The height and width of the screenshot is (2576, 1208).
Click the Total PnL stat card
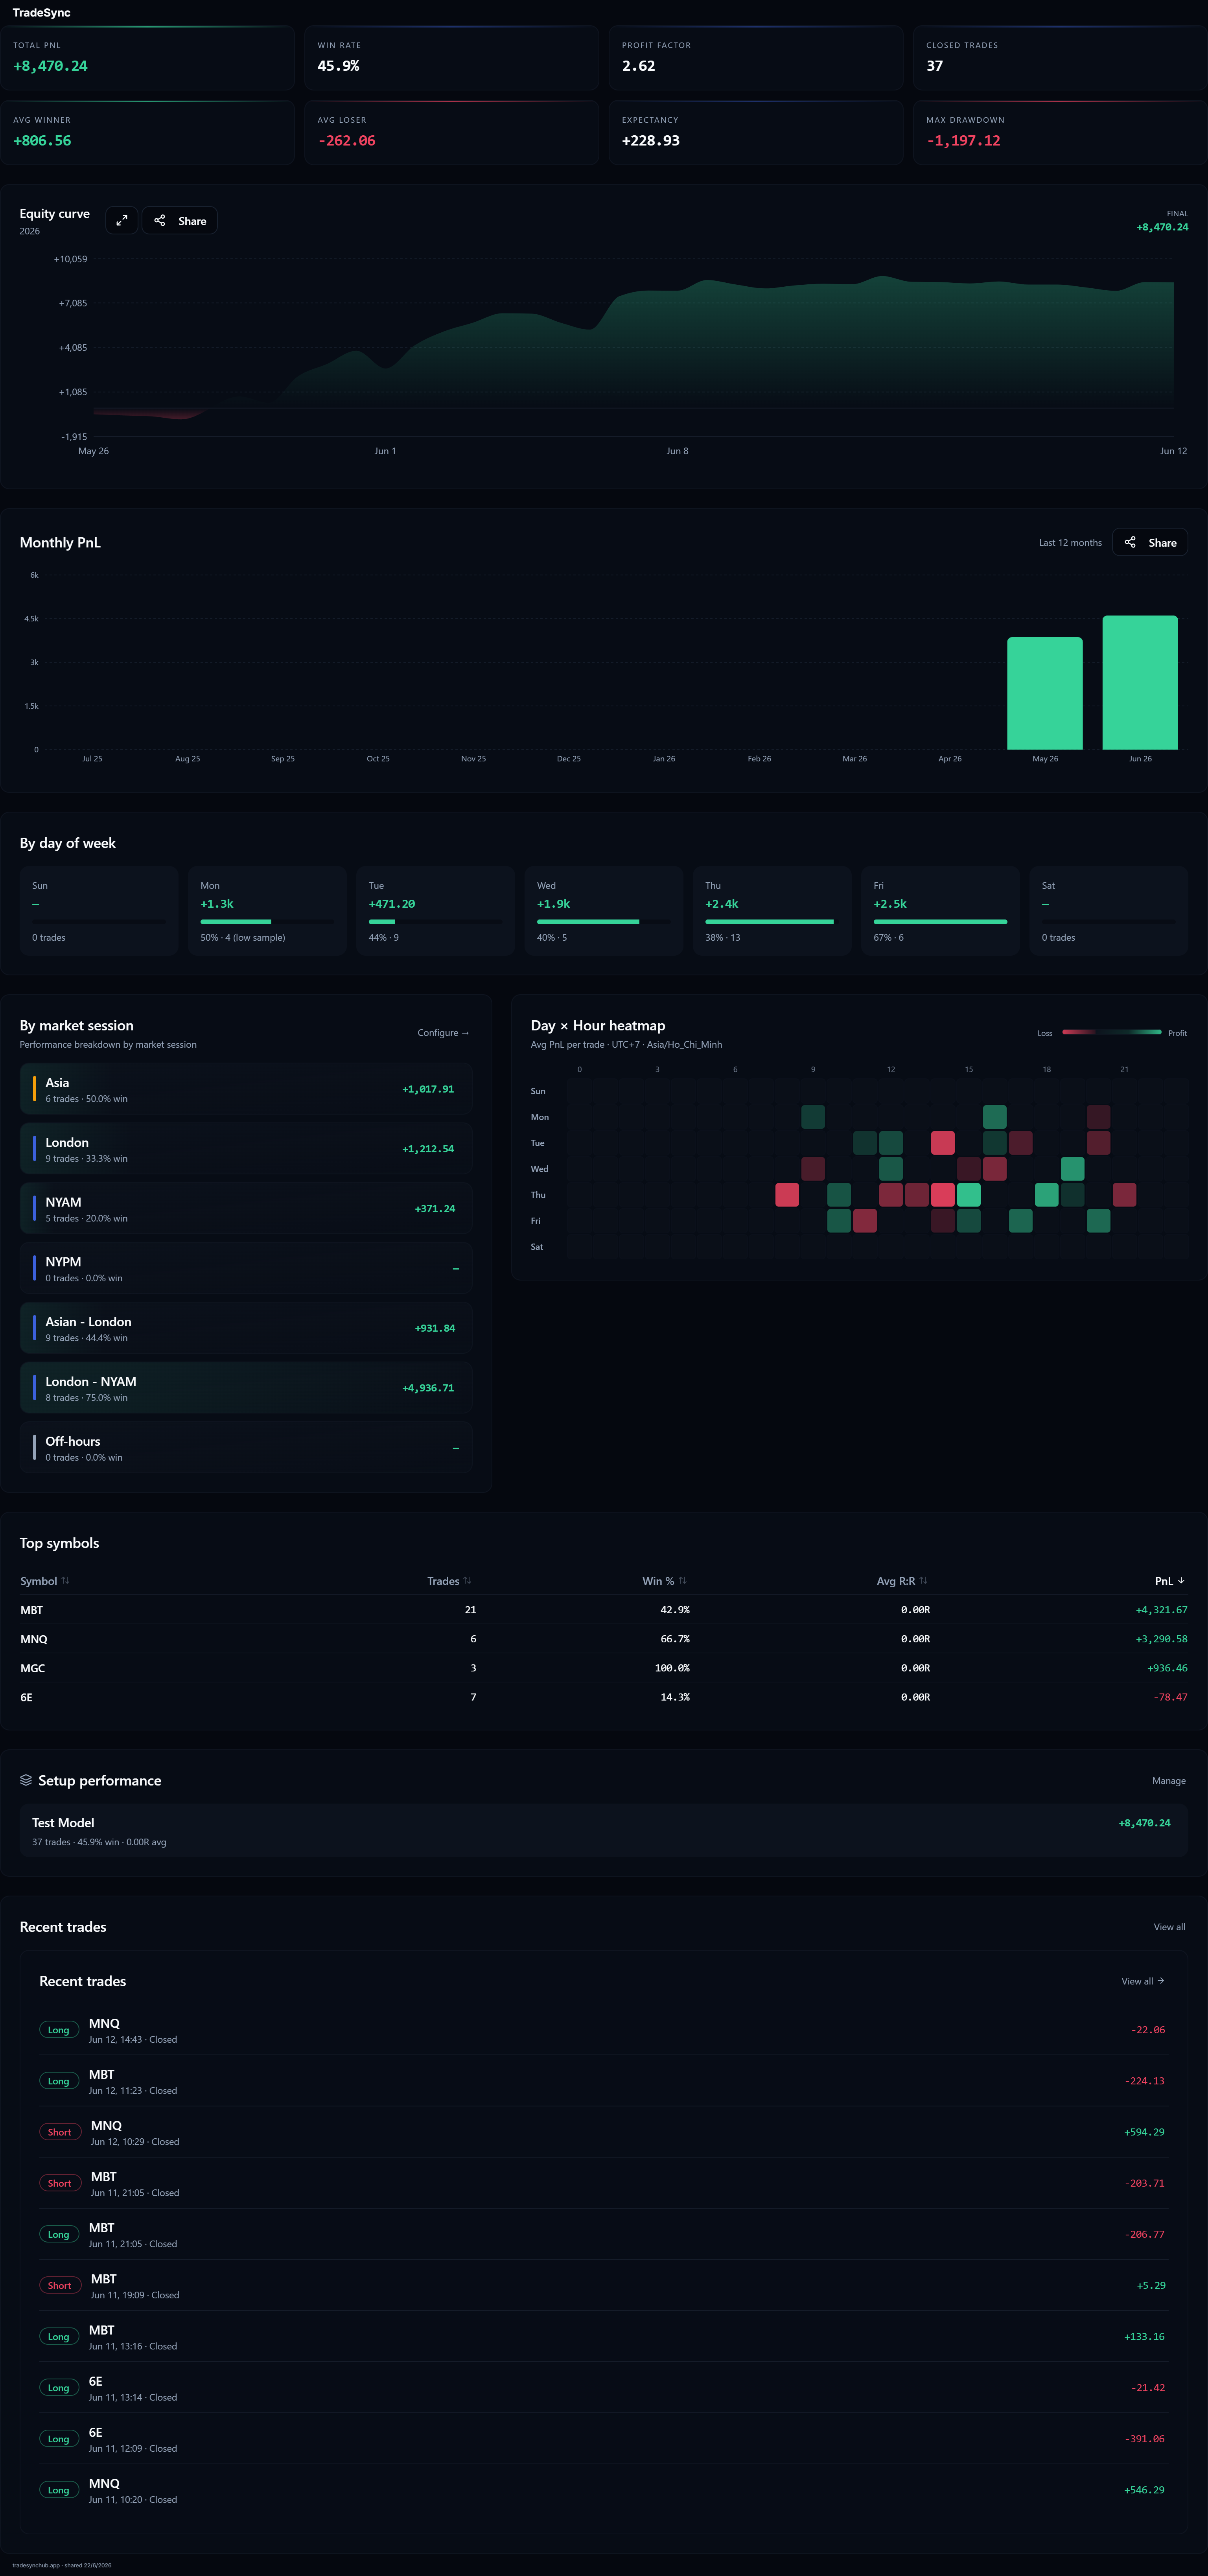pyautogui.click(x=147, y=58)
